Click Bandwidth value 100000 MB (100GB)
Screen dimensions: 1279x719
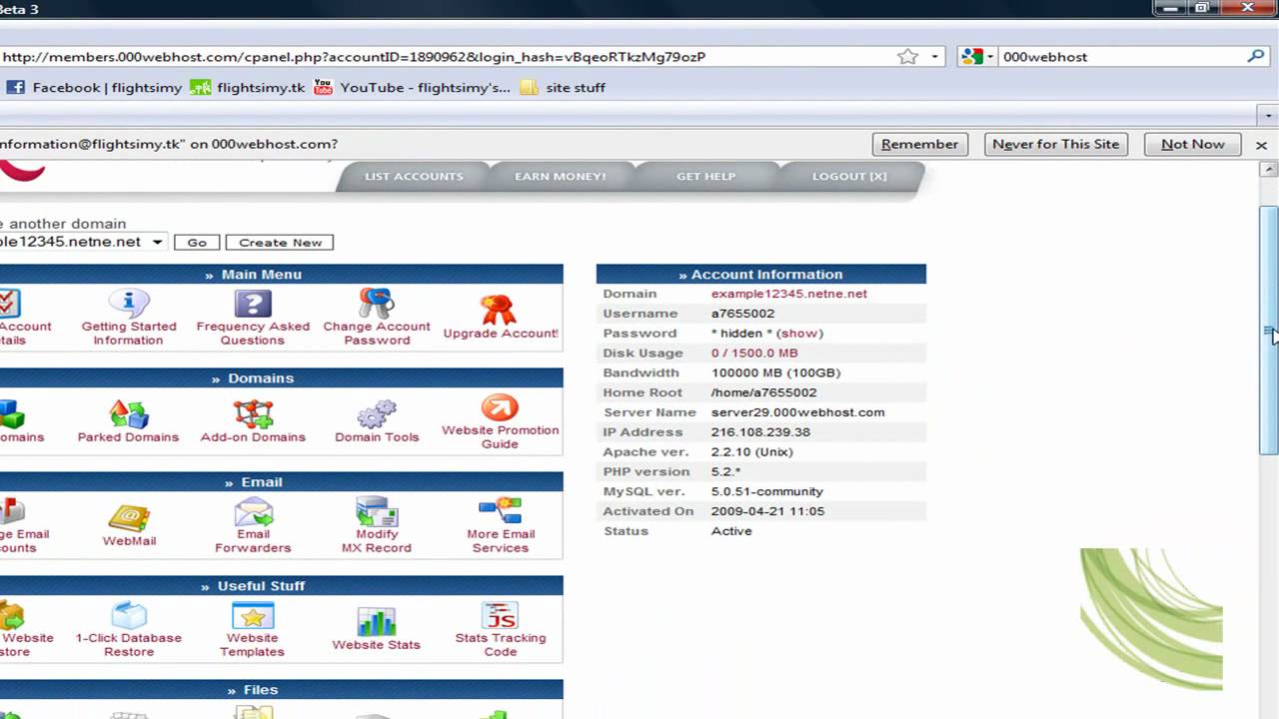coord(775,372)
